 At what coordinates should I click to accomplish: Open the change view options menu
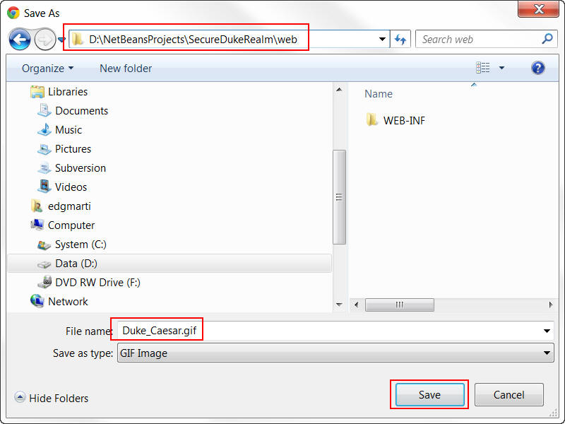click(x=501, y=67)
